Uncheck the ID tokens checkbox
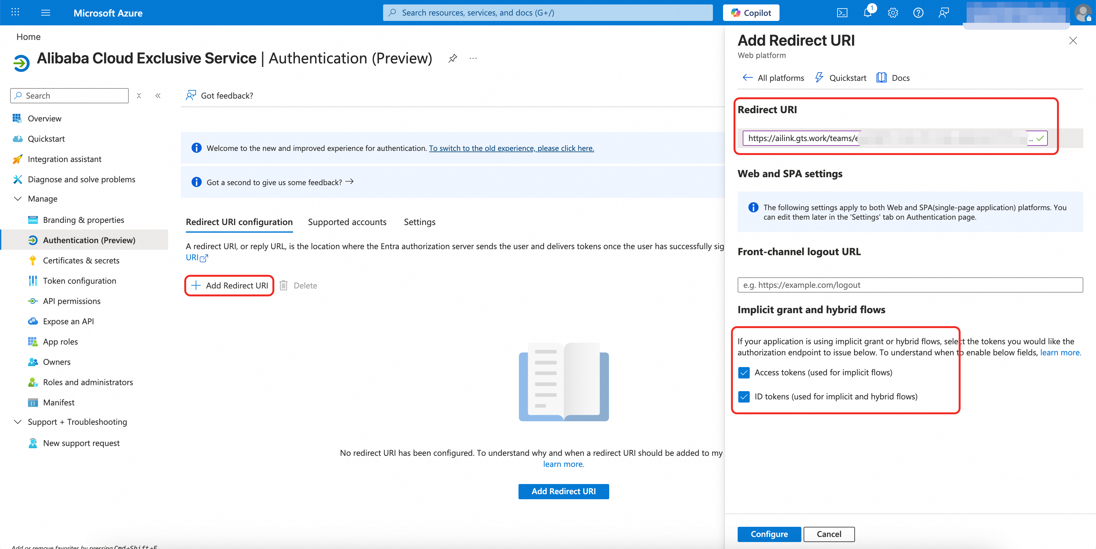This screenshot has width=1096, height=549. click(x=744, y=397)
